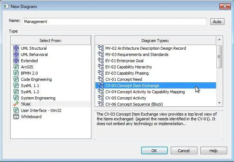Click the EV-01 Enterprise Goal diagram icon
Viewport: 234px width, 162px height.
point(101,61)
